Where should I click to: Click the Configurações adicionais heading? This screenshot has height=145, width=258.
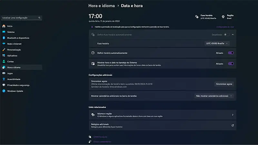tap(100, 75)
